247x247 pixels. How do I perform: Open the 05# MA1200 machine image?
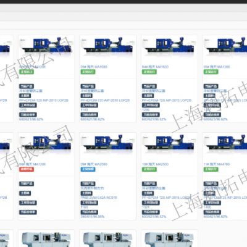(x=225, y=46)
